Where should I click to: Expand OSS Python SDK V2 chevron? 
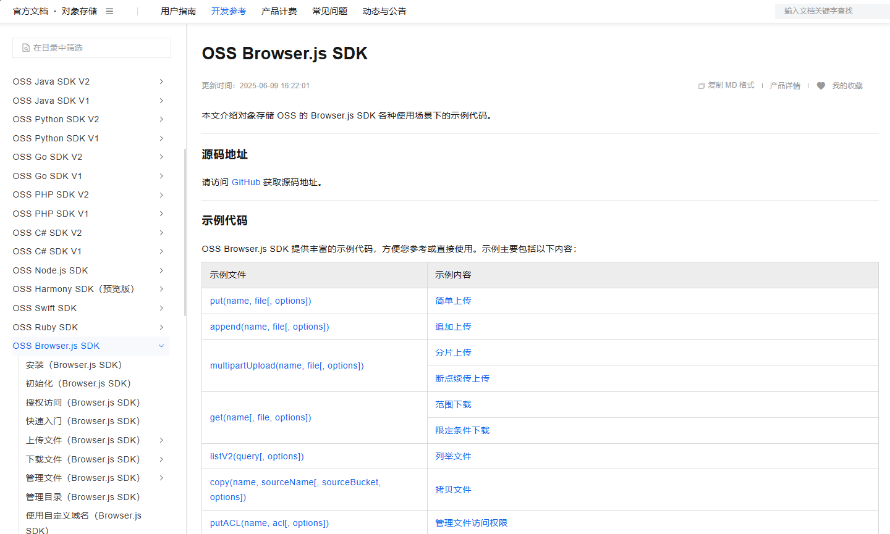(x=161, y=119)
